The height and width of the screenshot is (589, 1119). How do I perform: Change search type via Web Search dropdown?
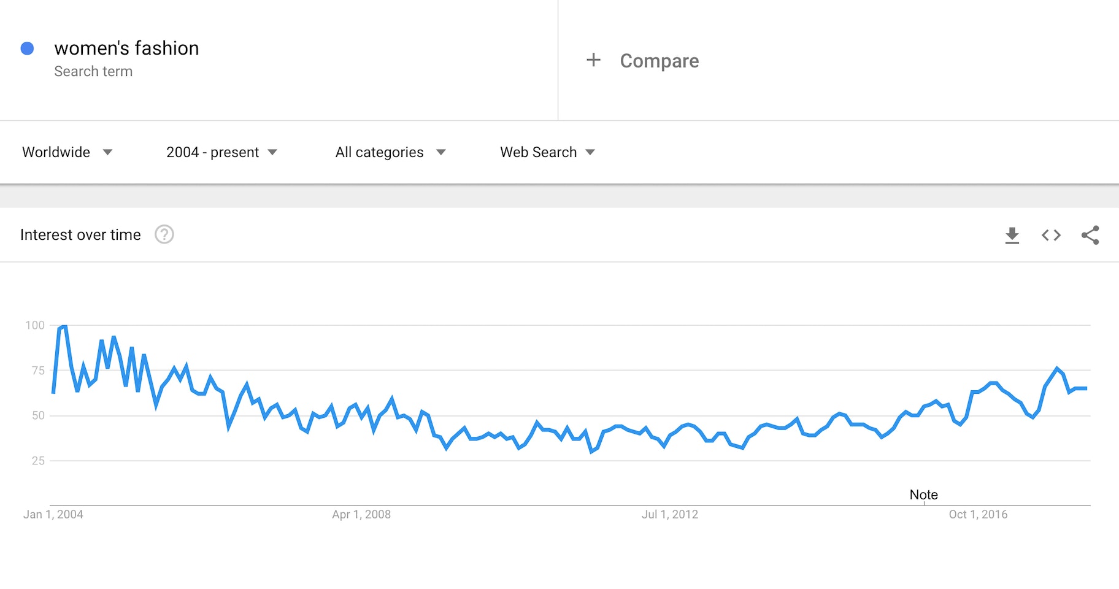pyautogui.click(x=538, y=152)
